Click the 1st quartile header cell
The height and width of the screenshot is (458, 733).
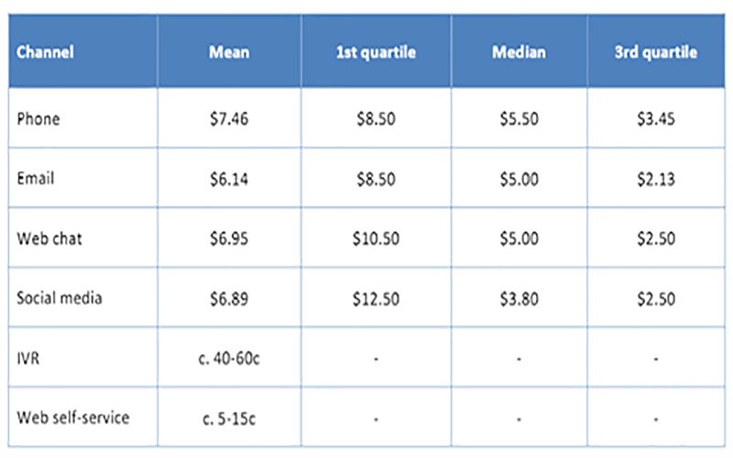click(376, 52)
